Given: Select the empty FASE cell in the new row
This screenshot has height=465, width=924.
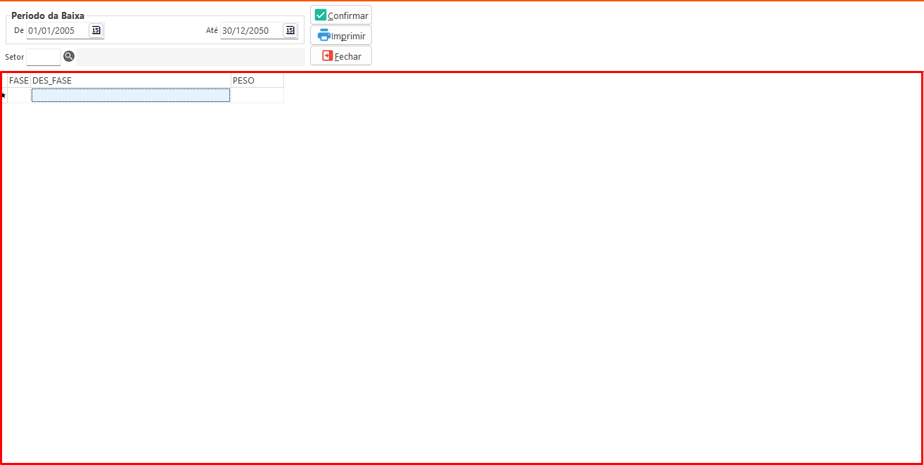Looking at the screenshot, I should tap(19, 96).
